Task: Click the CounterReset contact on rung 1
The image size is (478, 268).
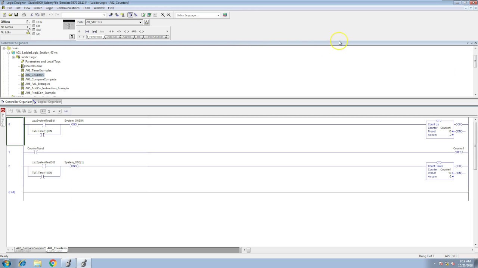Action: (35, 152)
